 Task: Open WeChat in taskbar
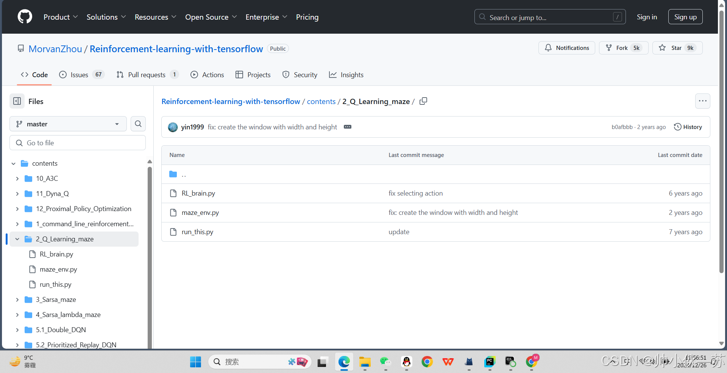[385, 362]
